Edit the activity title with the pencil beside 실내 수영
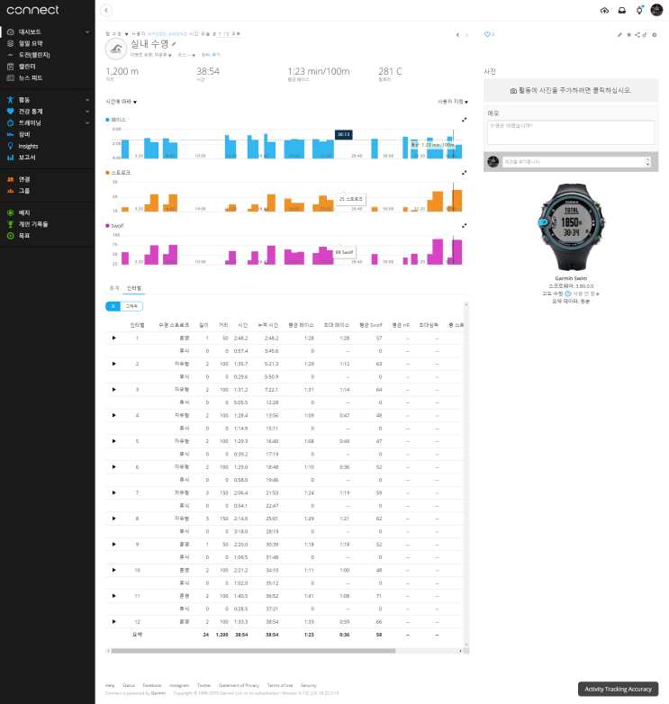Viewport: 669px width, 704px height. (174, 44)
